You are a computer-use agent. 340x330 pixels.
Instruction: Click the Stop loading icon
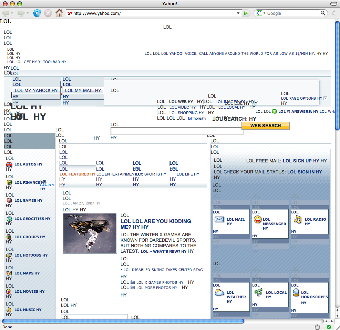click(x=48, y=13)
